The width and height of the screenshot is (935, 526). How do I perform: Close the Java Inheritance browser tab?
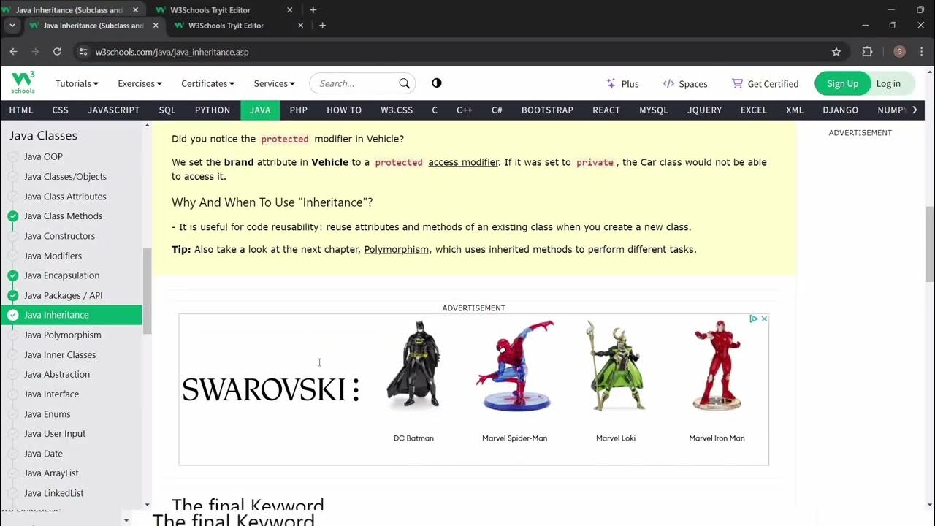point(155,26)
